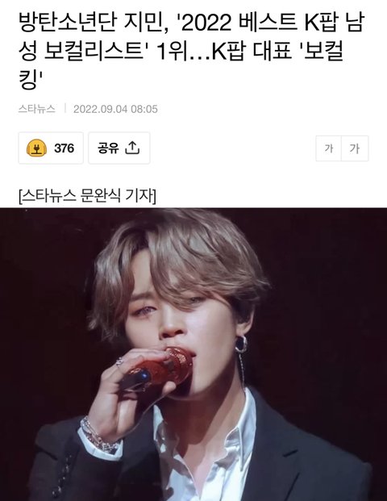
Task: Open the 스타뉴스 source link under headline
Action: (x=37, y=109)
